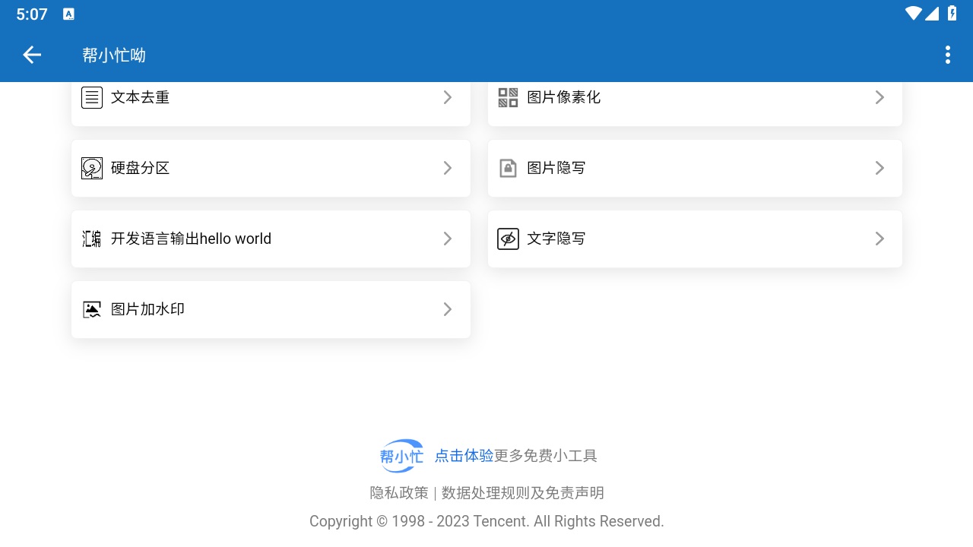The height and width of the screenshot is (547, 973).
Task: Tap the image watermark (图片加水印) icon
Action: click(x=92, y=309)
